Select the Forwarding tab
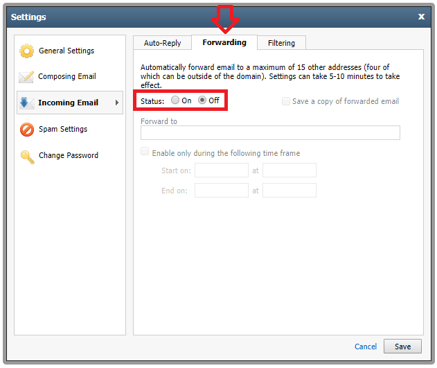This screenshot has width=437, height=368. click(x=224, y=42)
